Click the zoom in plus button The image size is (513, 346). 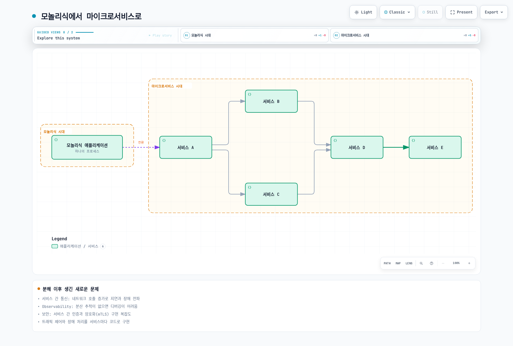click(469, 263)
